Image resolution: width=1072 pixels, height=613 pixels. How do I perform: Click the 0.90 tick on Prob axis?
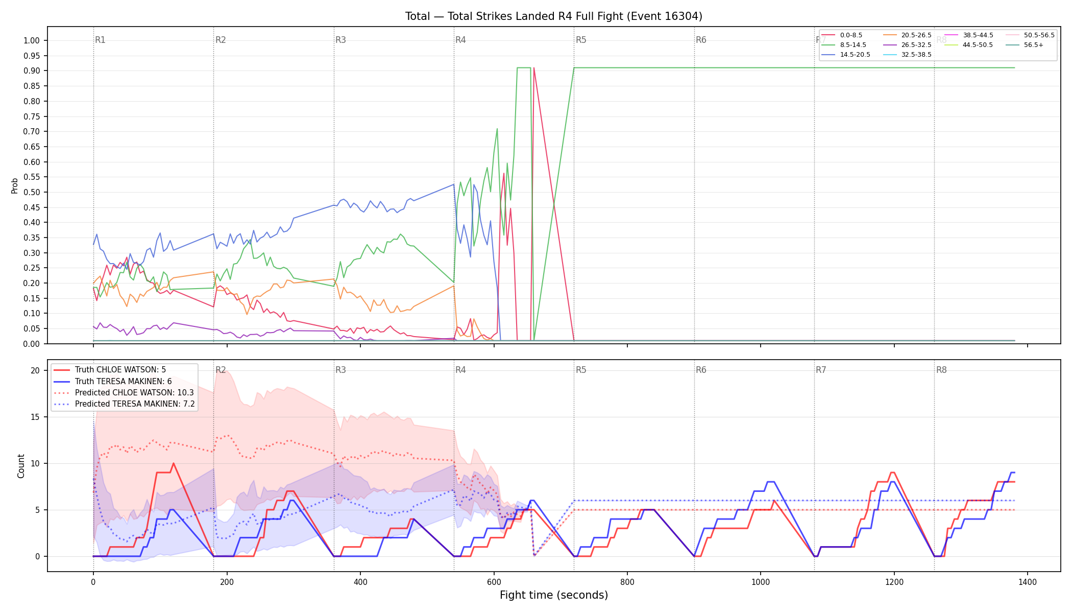[x=32, y=71]
